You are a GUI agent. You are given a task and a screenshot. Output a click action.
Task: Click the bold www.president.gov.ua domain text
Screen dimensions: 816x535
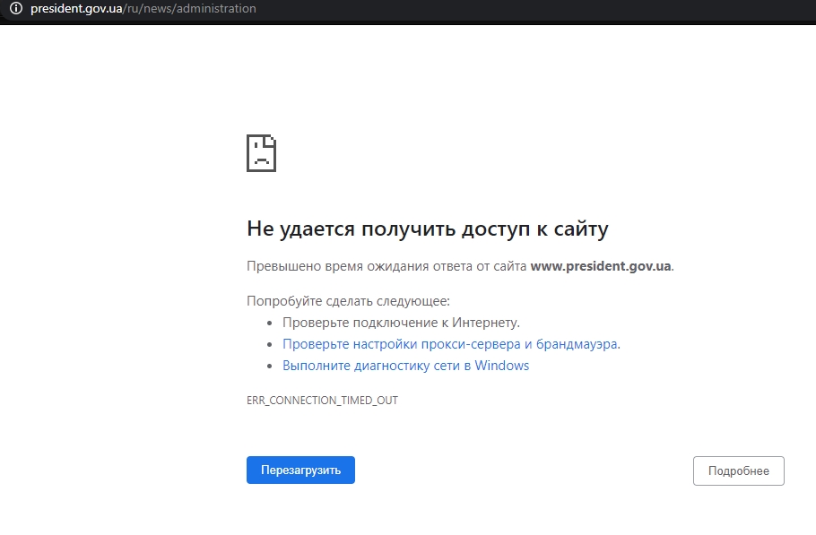click(600, 266)
